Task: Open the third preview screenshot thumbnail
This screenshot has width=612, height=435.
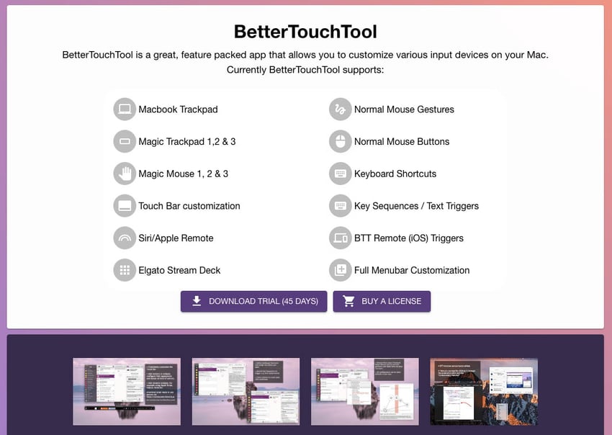Action: click(364, 392)
